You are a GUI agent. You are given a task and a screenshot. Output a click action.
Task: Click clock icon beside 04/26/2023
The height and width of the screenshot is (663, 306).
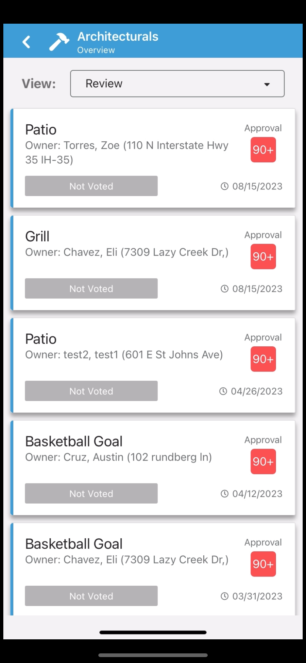click(223, 391)
